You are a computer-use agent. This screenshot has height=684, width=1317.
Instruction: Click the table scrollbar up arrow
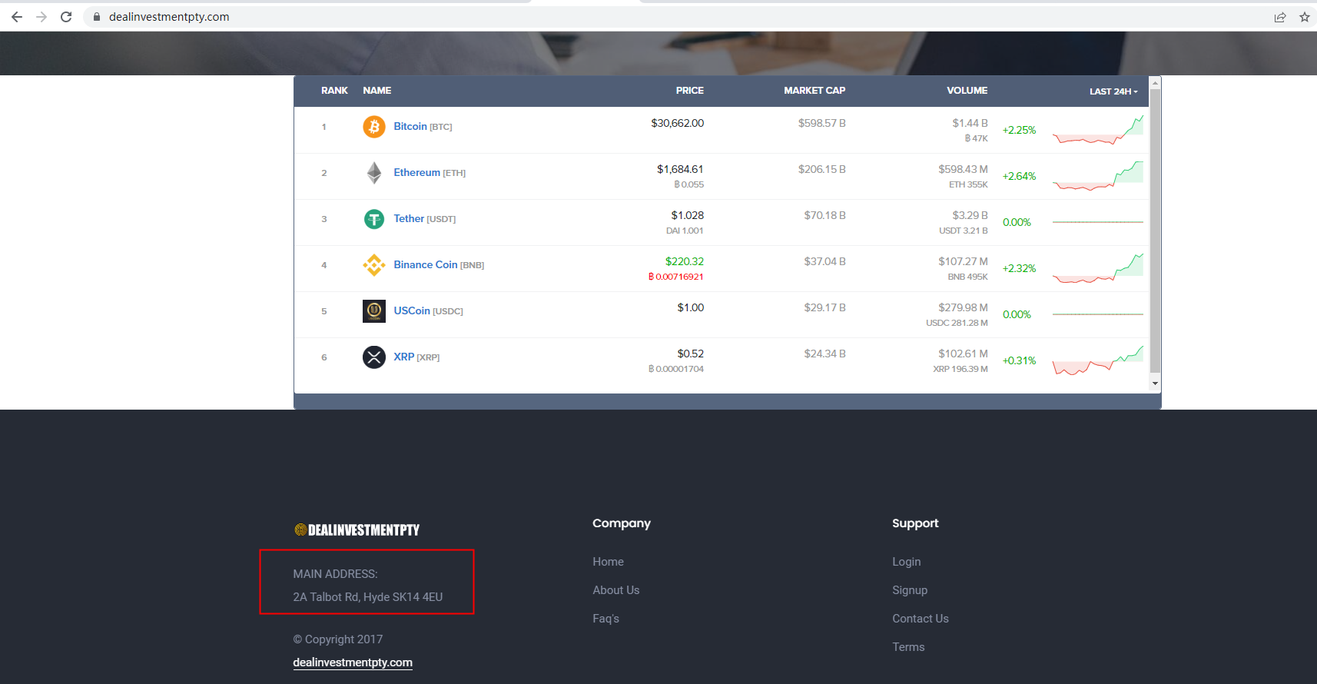coord(1155,81)
